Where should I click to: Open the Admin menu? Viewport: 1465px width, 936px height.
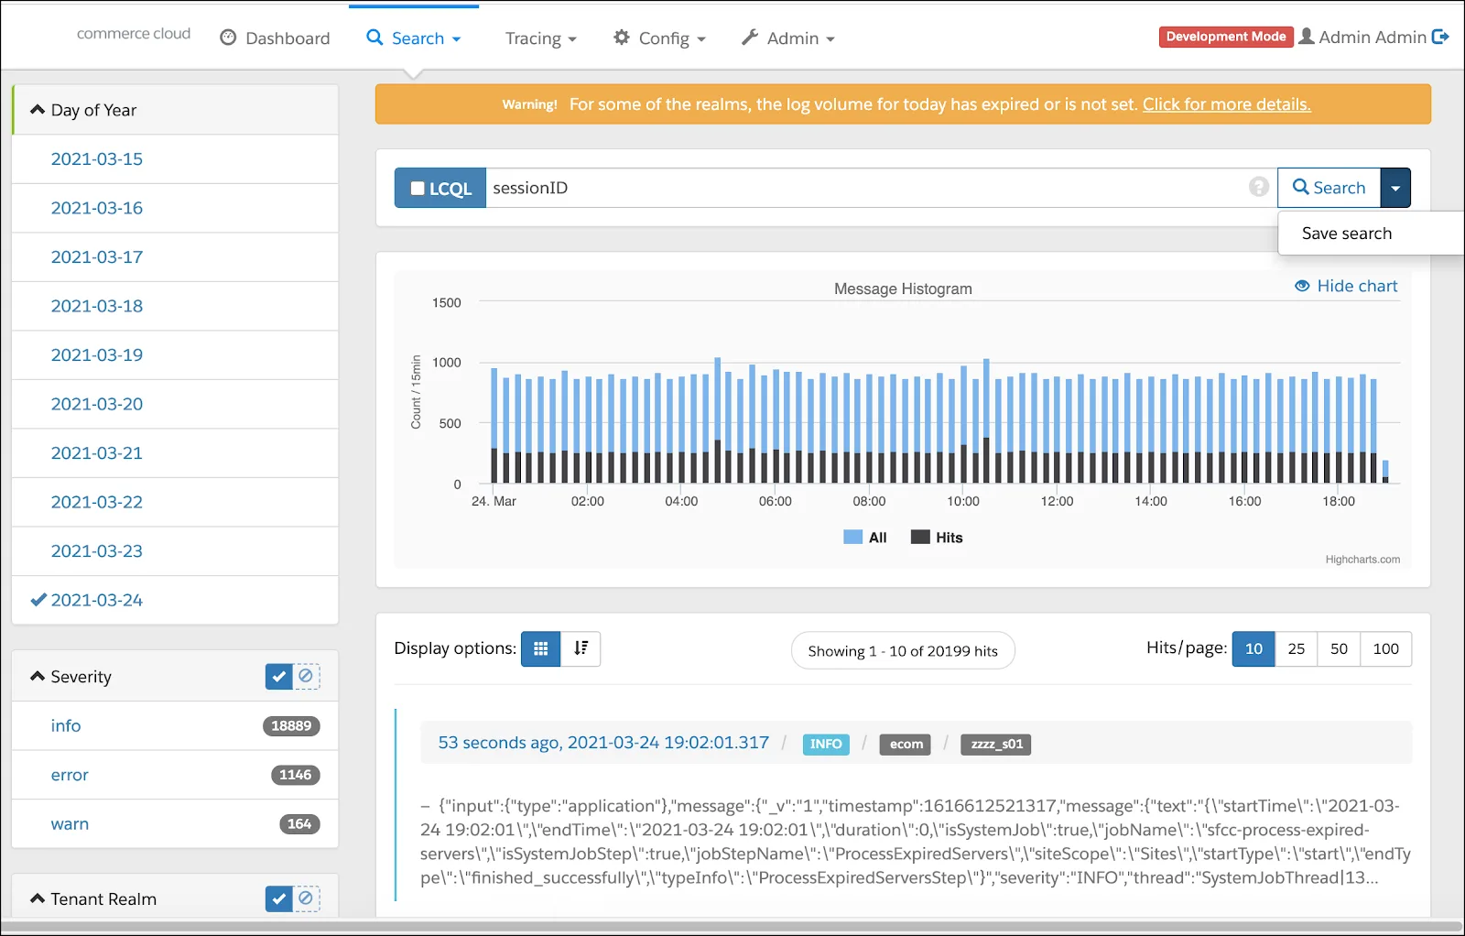click(x=787, y=38)
